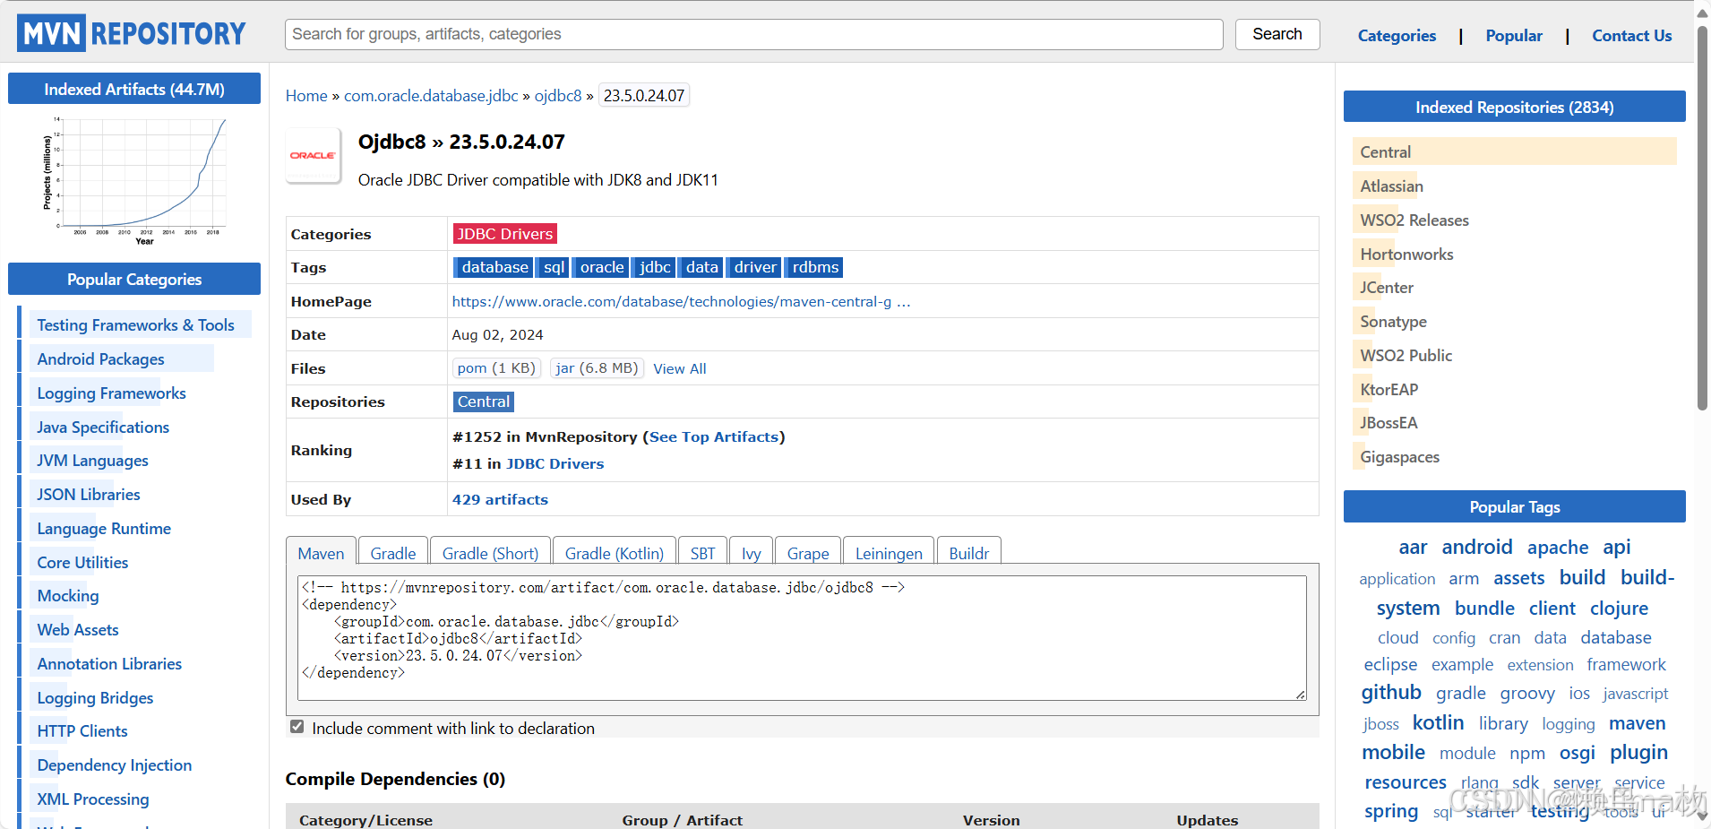The image size is (1711, 829).
Task: Select the database tag
Action: pyautogui.click(x=494, y=267)
